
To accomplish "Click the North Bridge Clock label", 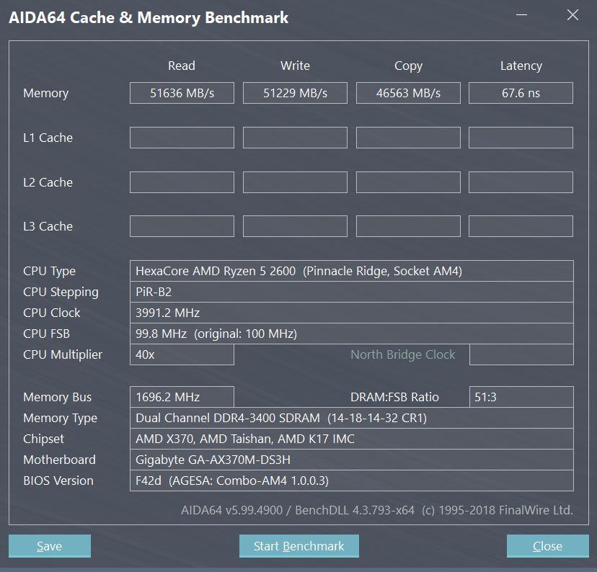I will pos(403,354).
